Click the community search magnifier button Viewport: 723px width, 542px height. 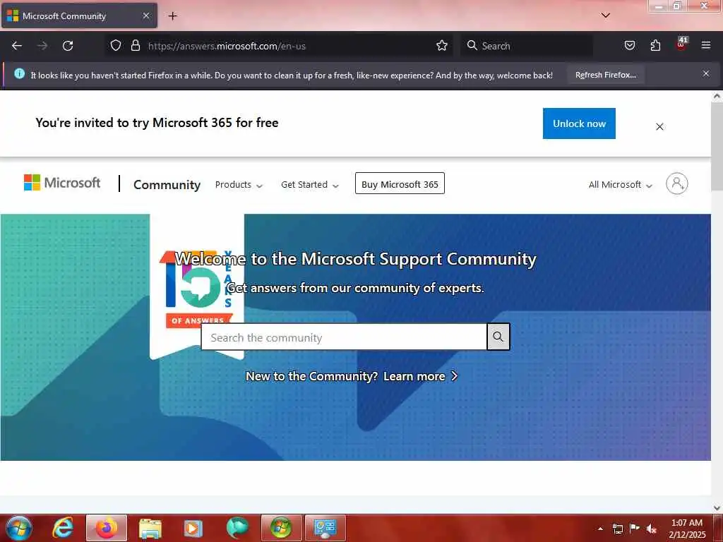coord(498,337)
